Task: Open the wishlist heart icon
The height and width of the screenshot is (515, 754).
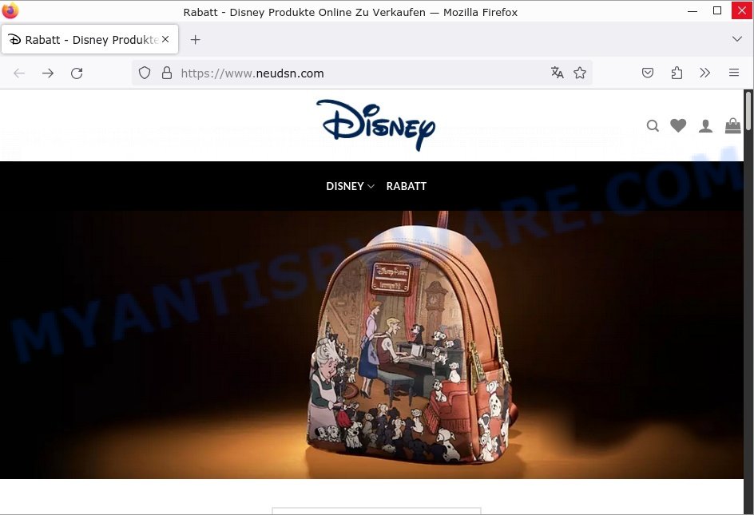Action: point(678,125)
